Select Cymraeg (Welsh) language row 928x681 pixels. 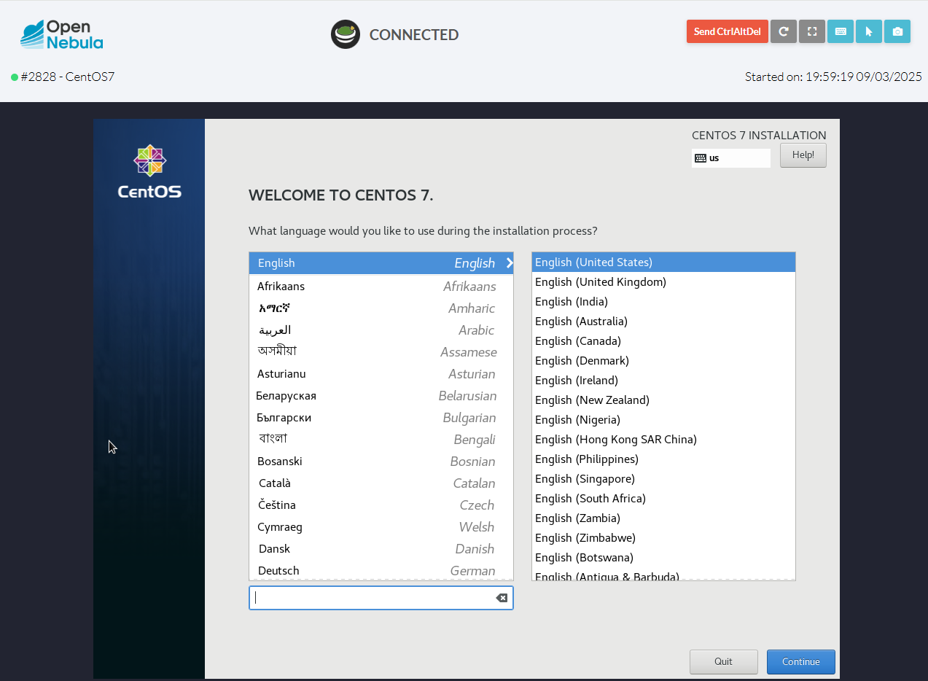tap(381, 527)
